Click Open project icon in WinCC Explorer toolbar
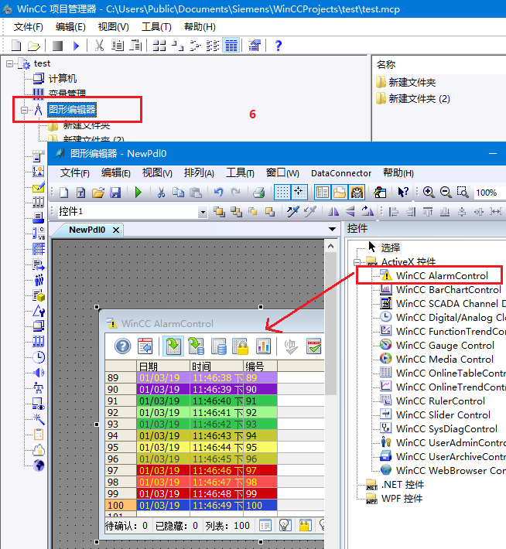This screenshot has height=549, width=506. tap(33, 46)
